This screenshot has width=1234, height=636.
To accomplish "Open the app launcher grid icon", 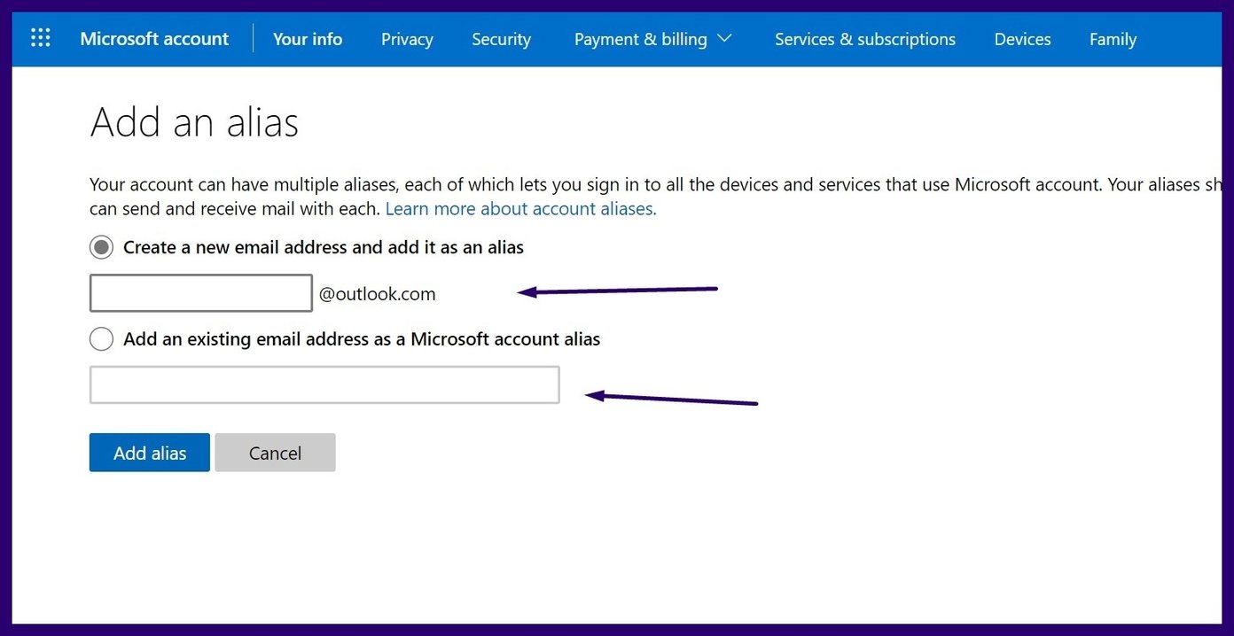I will (x=41, y=38).
